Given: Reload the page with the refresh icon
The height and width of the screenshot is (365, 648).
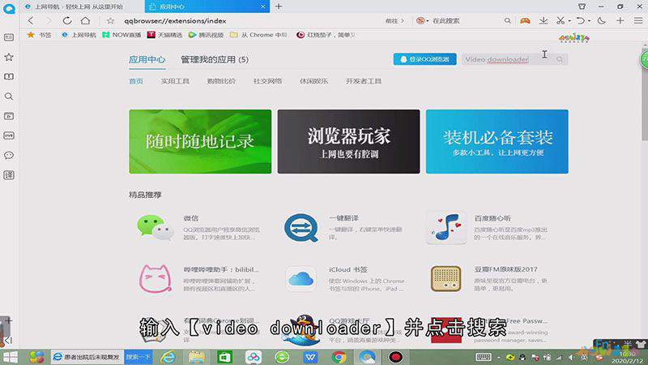Looking at the screenshot, I should coord(67,21).
